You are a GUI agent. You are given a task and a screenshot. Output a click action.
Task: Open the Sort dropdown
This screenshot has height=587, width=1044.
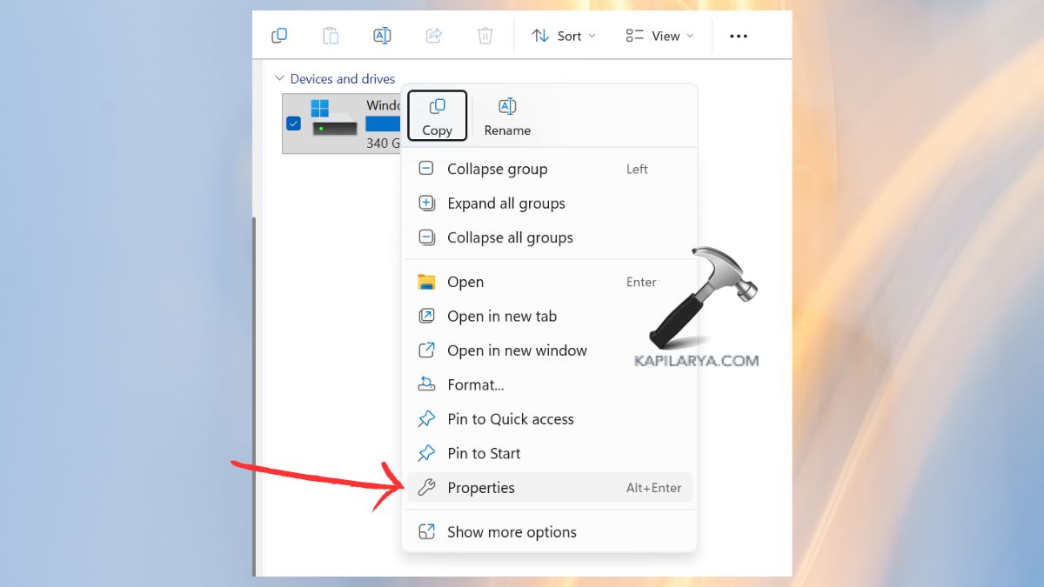(564, 36)
